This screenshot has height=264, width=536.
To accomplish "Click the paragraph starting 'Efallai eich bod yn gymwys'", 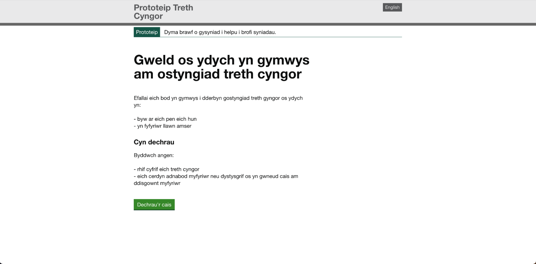I will pos(218,102).
